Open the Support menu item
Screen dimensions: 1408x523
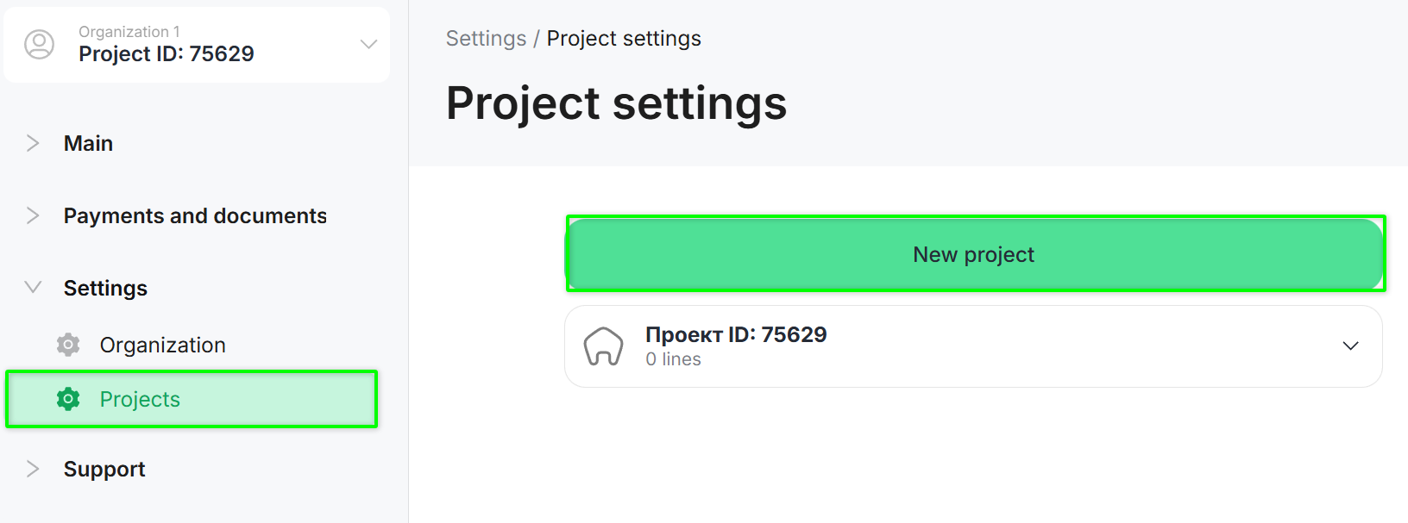click(104, 469)
